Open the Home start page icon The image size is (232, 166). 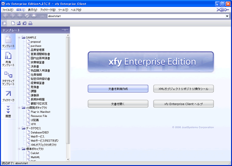click(x=34, y=16)
